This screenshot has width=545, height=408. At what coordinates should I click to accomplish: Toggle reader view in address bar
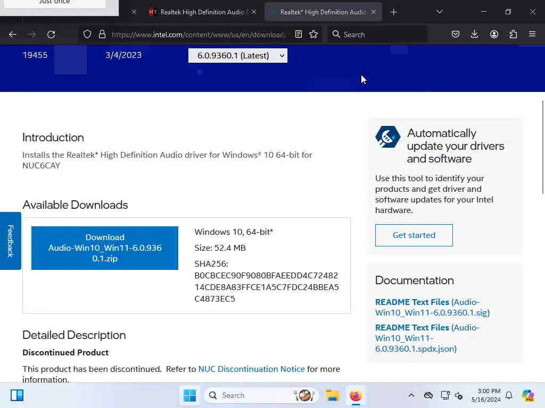point(298,35)
